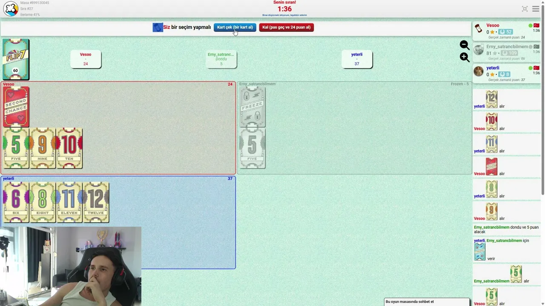Click the large red 1:36 turn timer
The image size is (545, 306).
[x=284, y=9]
